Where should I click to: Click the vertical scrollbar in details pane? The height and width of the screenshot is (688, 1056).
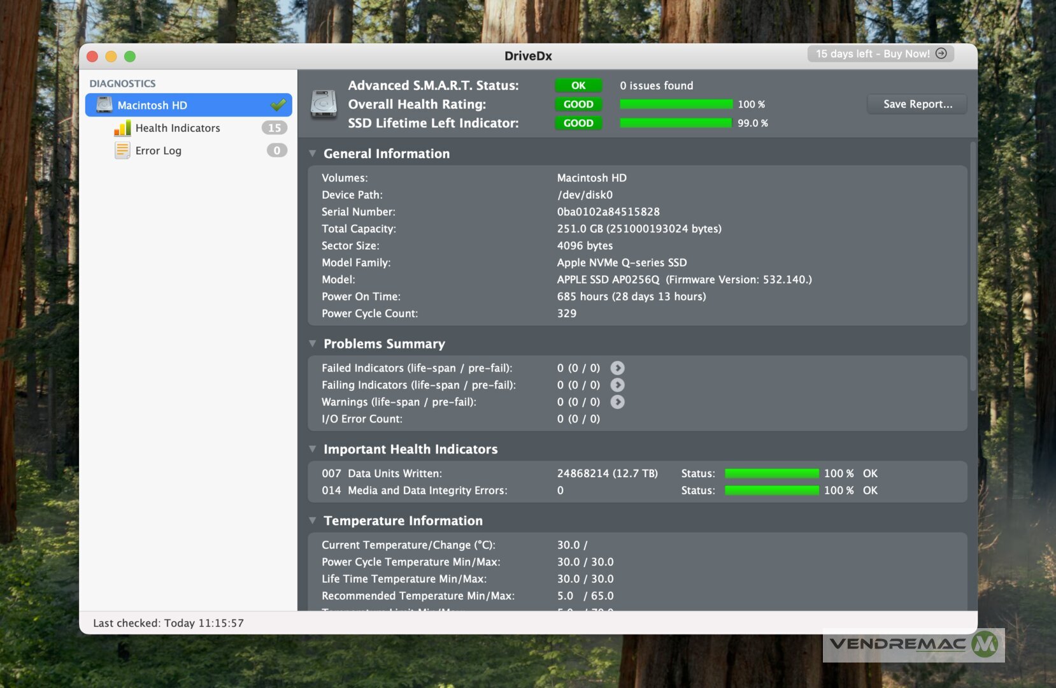tap(972, 268)
